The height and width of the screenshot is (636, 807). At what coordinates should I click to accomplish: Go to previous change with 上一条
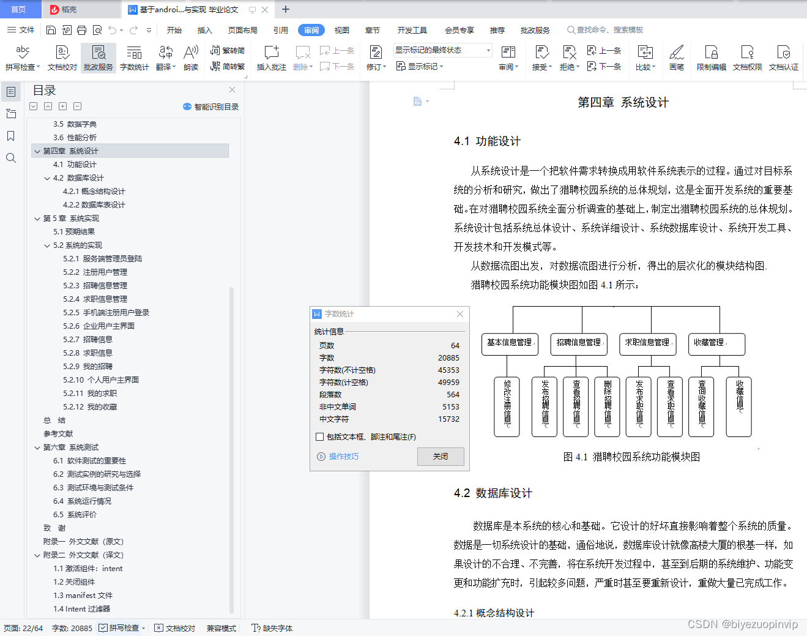(604, 50)
